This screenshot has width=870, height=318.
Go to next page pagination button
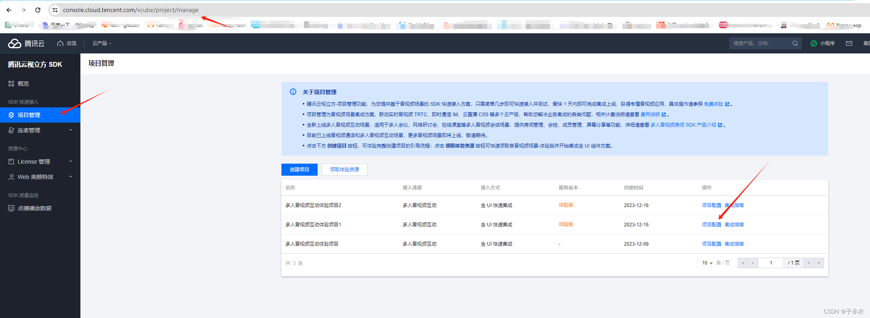click(x=809, y=263)
